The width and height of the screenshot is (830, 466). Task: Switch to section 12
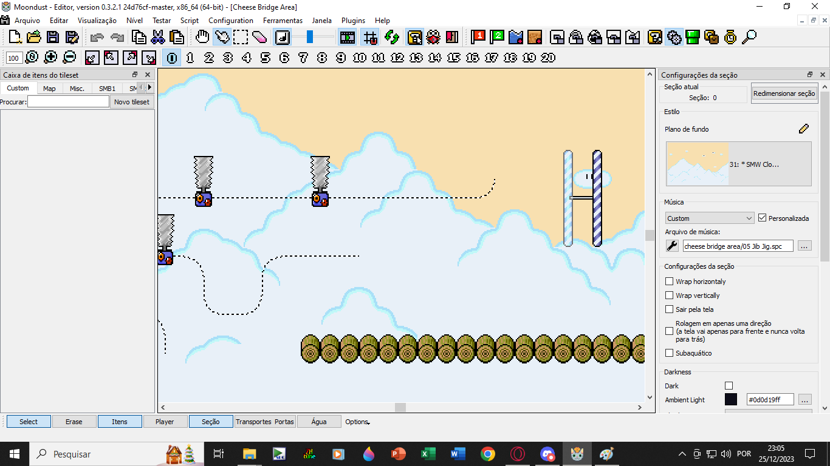pyautogui.click(x=397, y=58)
